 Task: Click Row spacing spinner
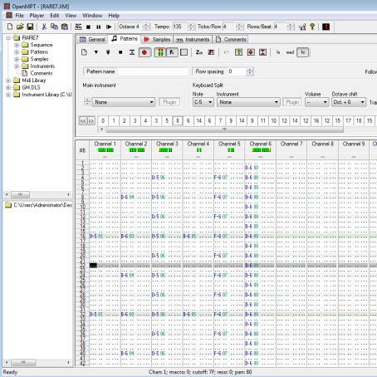pos(250,71)
